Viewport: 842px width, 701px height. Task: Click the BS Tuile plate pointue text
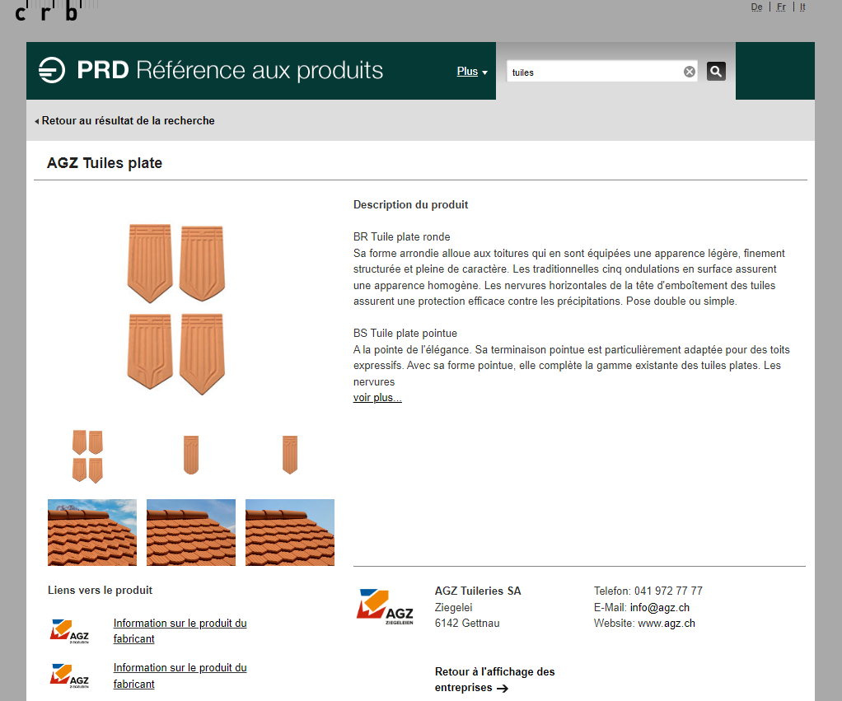coord(405,334)
